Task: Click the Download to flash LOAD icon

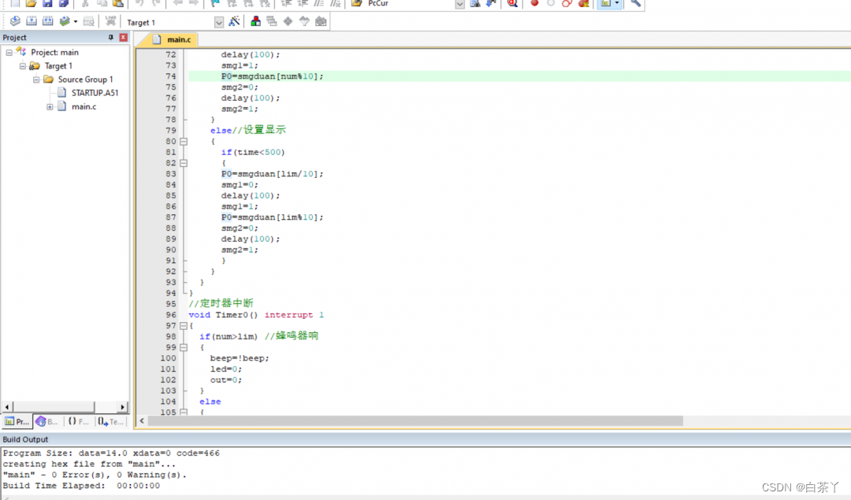Action: click(x=111, y=22)
